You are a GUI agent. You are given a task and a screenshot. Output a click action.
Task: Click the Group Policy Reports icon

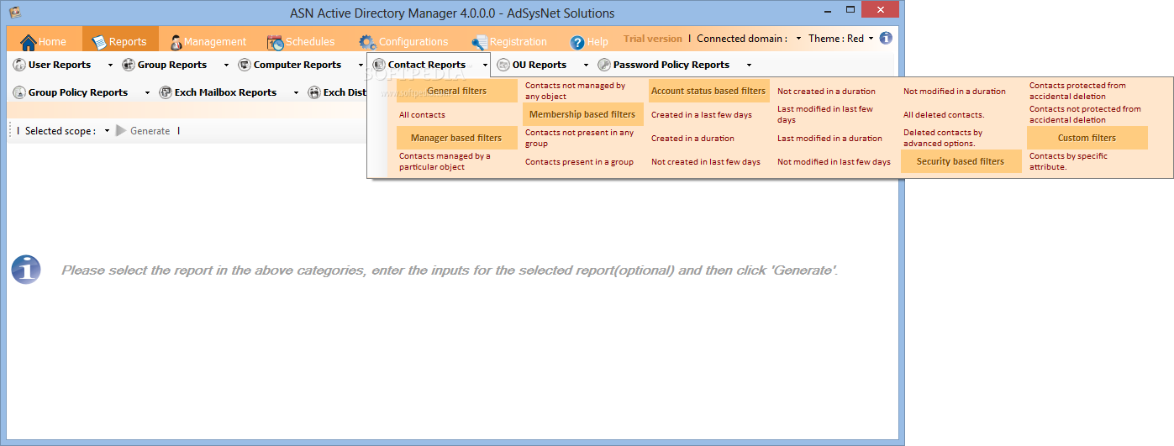(19, 92)
